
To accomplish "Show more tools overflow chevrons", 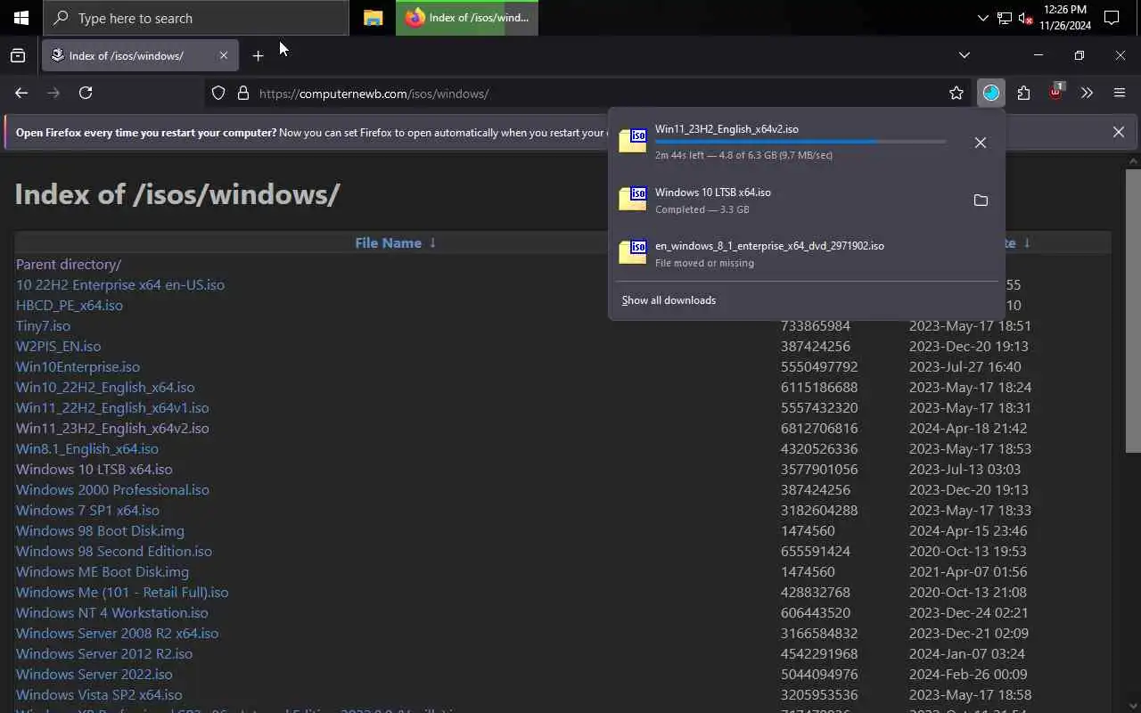I will pos(1087,93).
